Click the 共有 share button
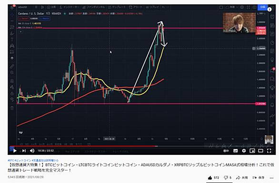Screen dimensions: 279x183 pyautogui.click(x=242, y=177)
